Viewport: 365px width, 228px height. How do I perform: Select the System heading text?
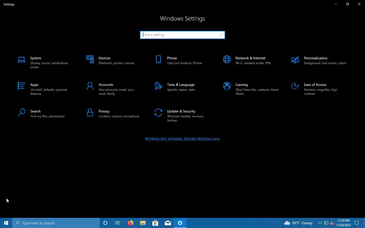click(36, 58)
